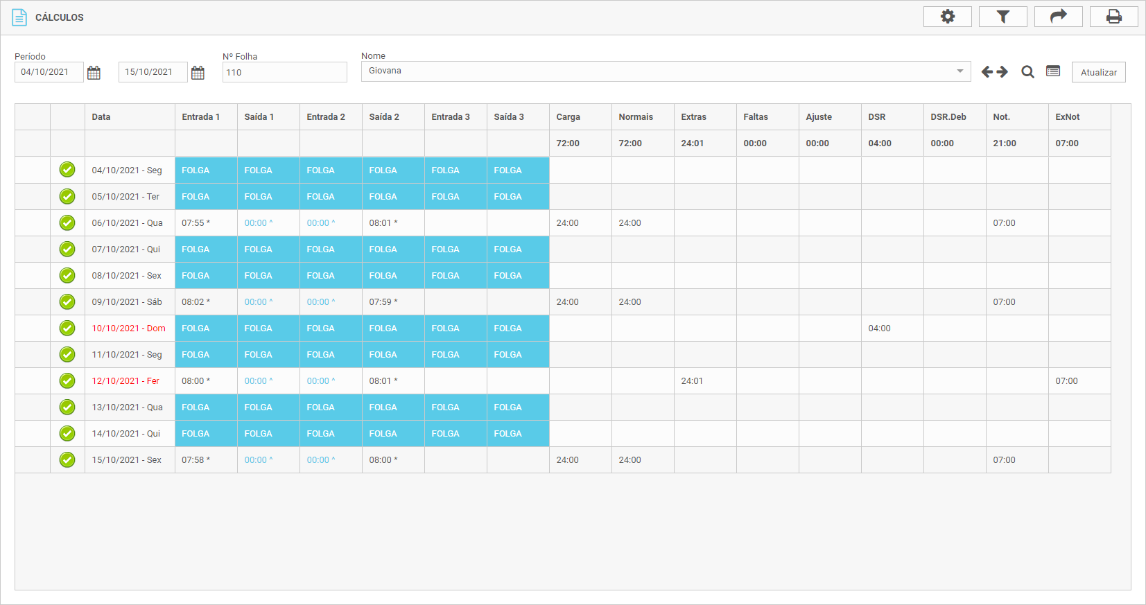1146x605 pixels.
Task: Open calendar for end date 15/10/2021
Action: (x=198, y=73)
